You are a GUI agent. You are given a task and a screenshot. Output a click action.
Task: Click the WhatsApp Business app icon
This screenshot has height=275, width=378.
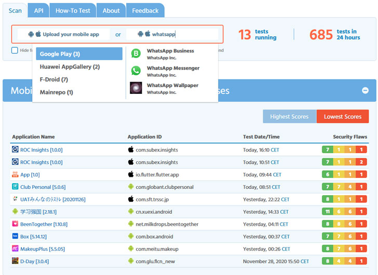tap(136, 53)
